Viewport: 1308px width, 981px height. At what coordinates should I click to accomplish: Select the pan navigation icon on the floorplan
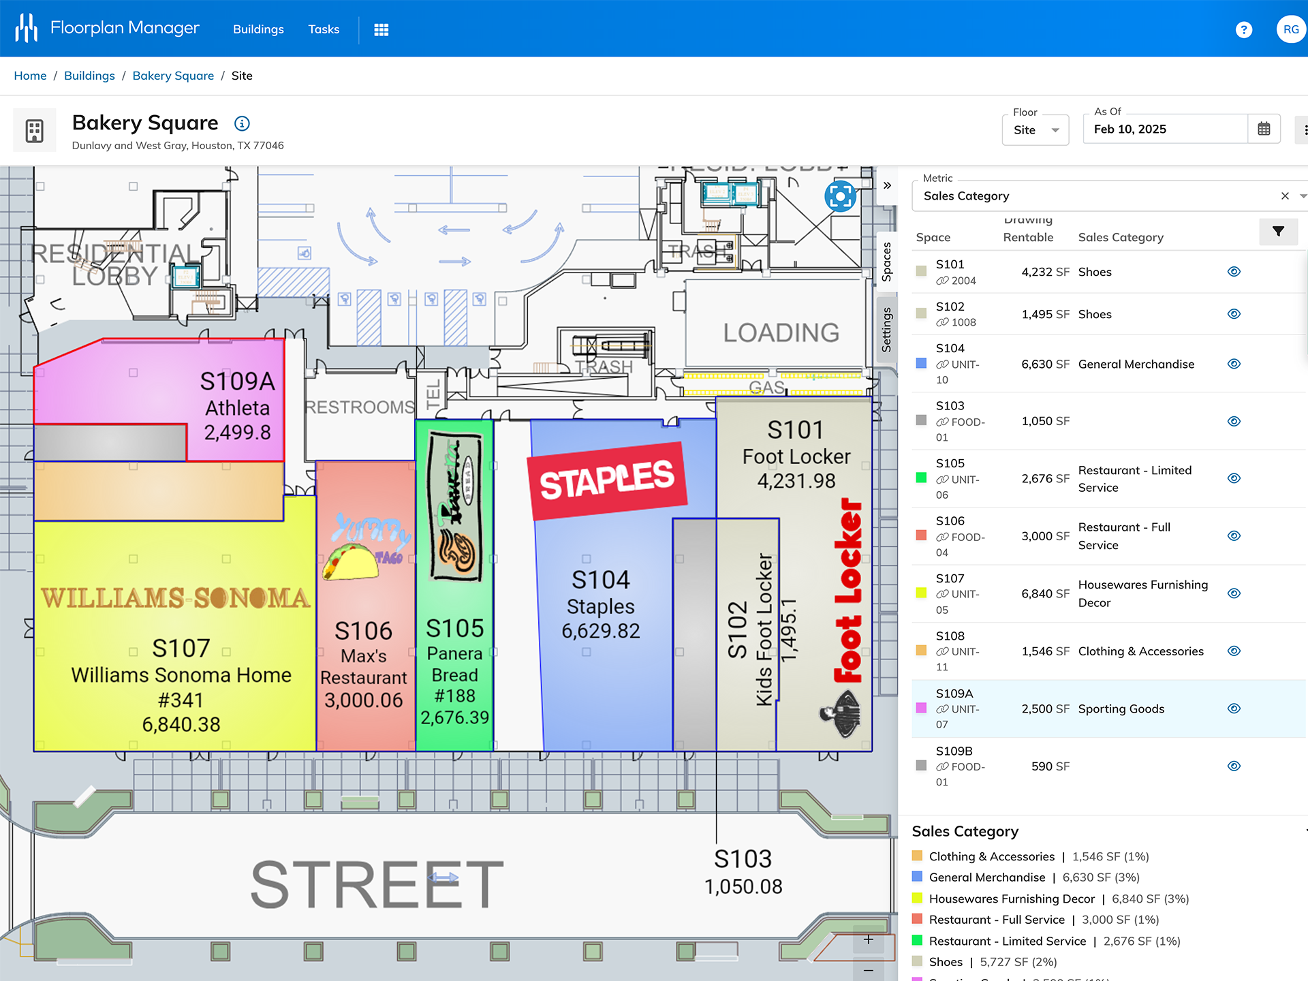tap(841, 196)
